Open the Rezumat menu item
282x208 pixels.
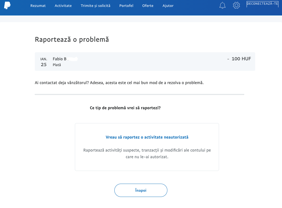[x=38, y=6]
